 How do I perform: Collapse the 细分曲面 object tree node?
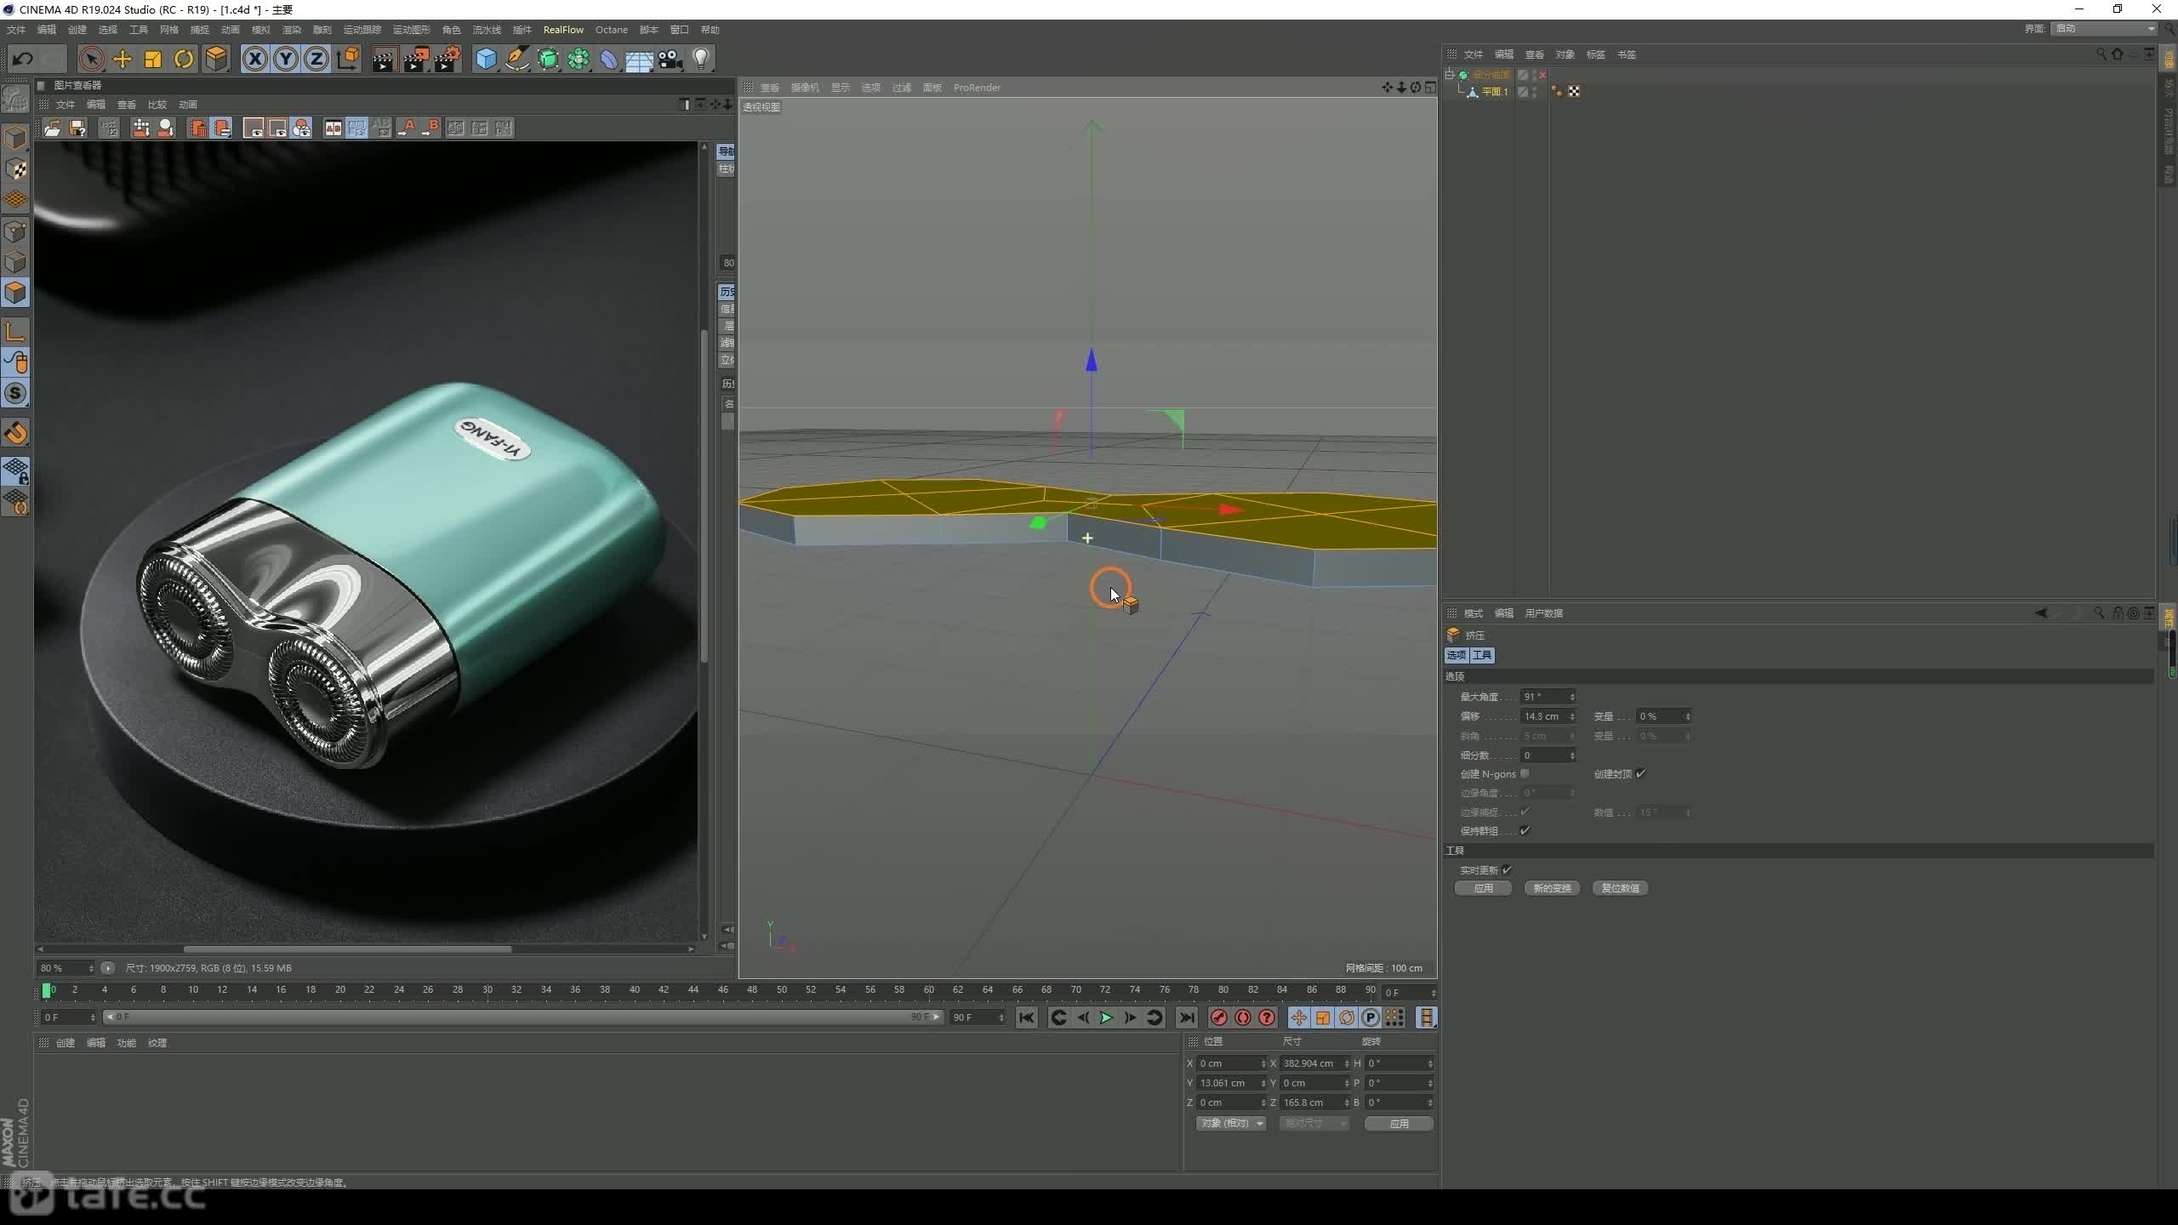pyautogui.click(x=1450, y=75)
